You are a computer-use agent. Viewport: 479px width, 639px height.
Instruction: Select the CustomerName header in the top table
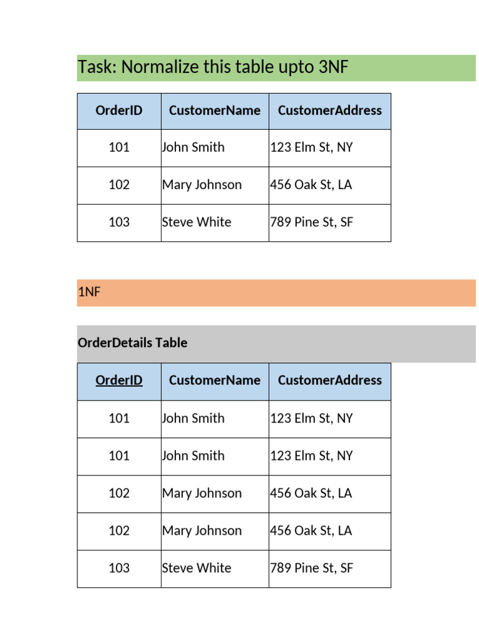pos(215,111)
